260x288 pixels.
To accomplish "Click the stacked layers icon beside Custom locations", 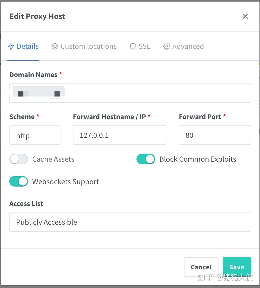I will tap(54, 46).
